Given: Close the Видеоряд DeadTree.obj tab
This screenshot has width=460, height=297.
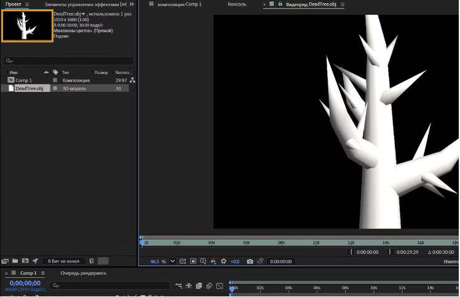Looking at the screenshot, I should coord(264,4).
